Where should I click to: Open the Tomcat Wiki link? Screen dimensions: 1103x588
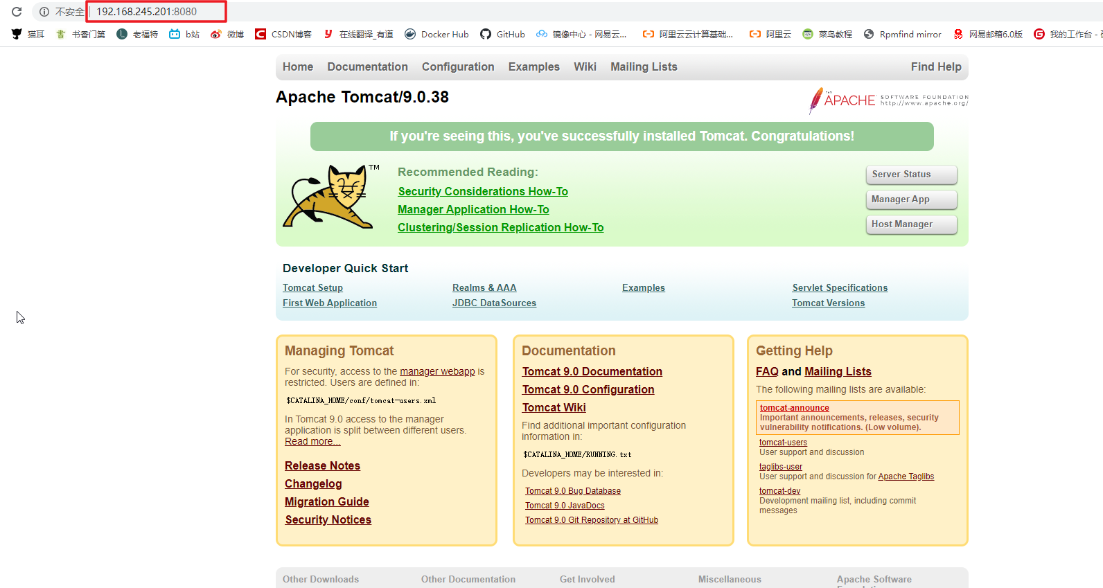coord(554,407)
